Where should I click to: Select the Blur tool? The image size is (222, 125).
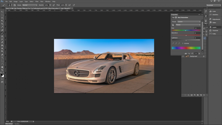point(2,48)
